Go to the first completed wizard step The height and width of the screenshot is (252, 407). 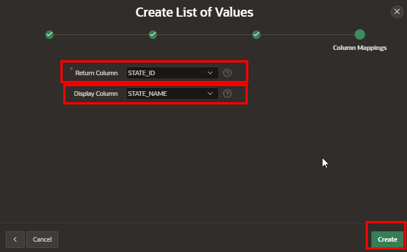(49, 34)
